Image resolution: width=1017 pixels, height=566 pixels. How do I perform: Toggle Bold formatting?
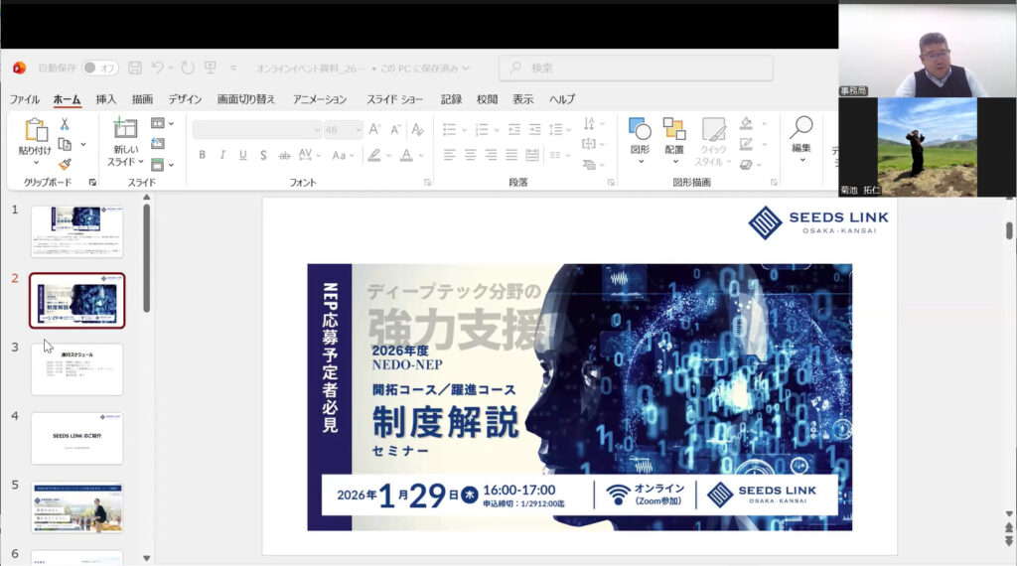[202, 155]
